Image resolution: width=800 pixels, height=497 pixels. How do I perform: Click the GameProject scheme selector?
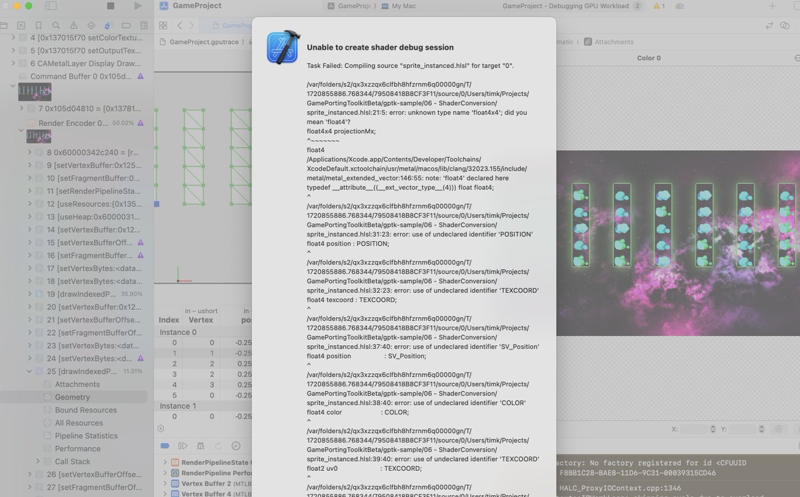[x=351, y=6]
